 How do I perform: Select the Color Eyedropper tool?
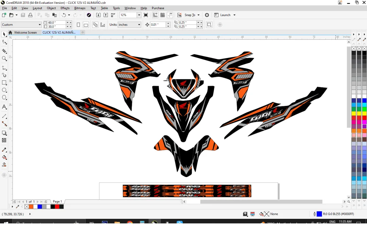(4, 150)
